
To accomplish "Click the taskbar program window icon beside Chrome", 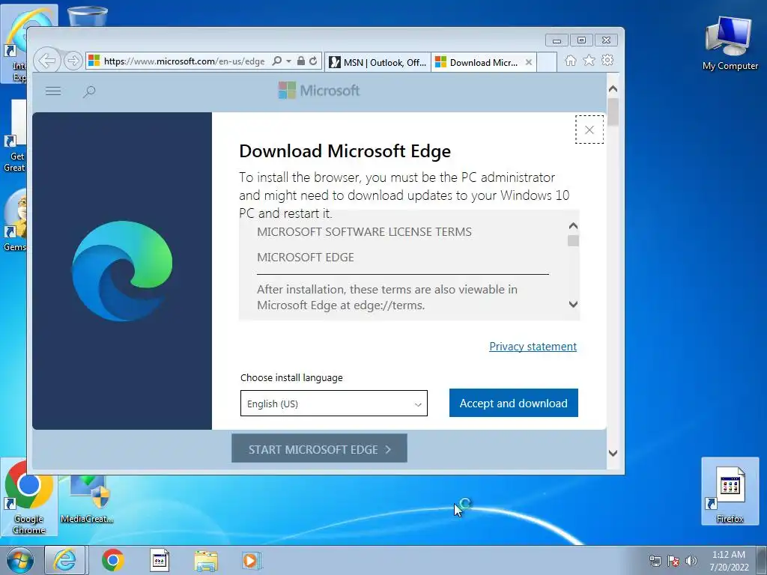I will click(x=159, y=560).
